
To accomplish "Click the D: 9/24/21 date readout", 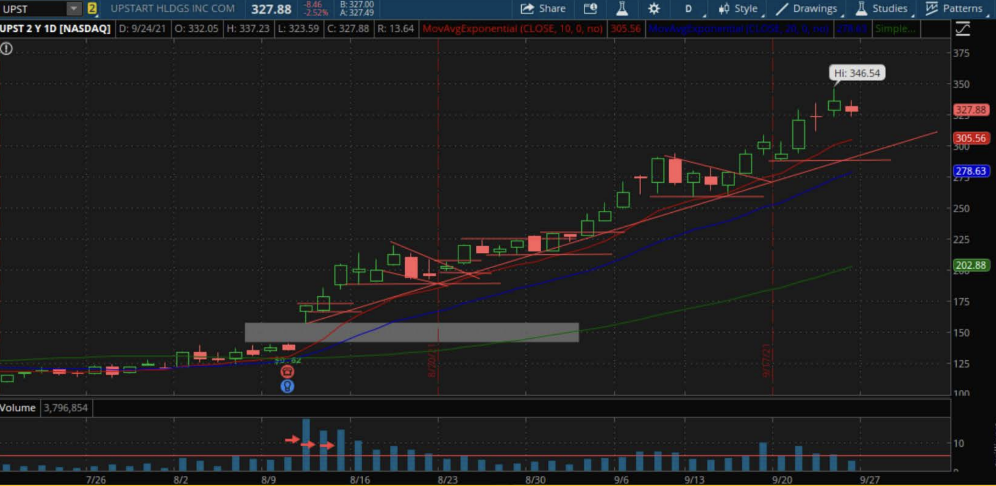I will point(142,29).
